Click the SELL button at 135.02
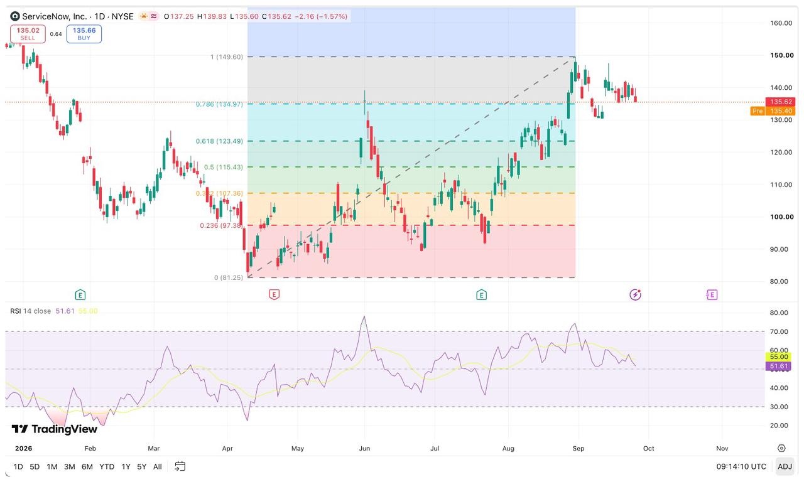Image resolution: width=804 pixels, height=482 pixels. [x=28, y=34]
